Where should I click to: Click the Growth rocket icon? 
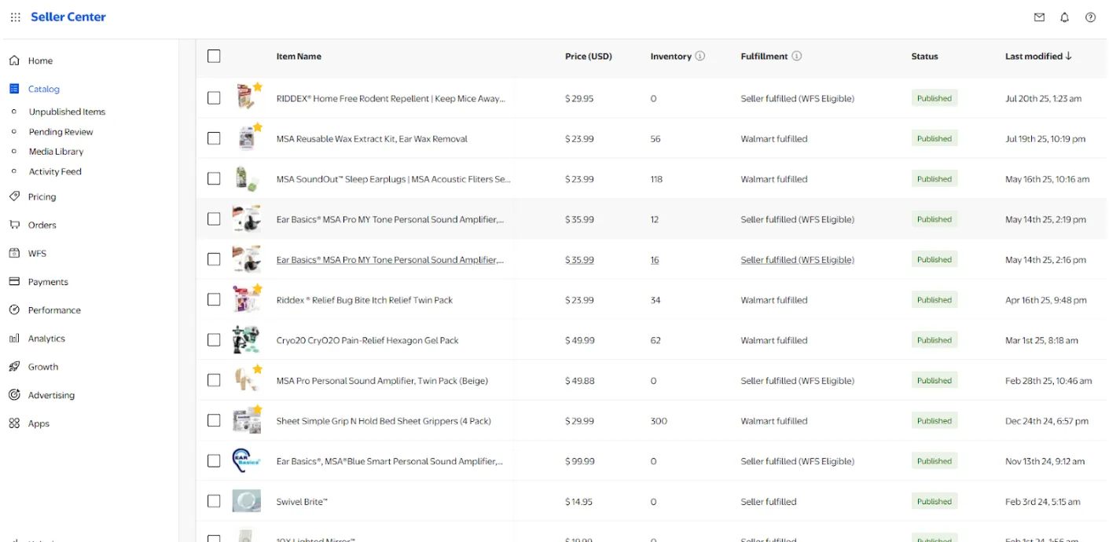click(14, 367)
